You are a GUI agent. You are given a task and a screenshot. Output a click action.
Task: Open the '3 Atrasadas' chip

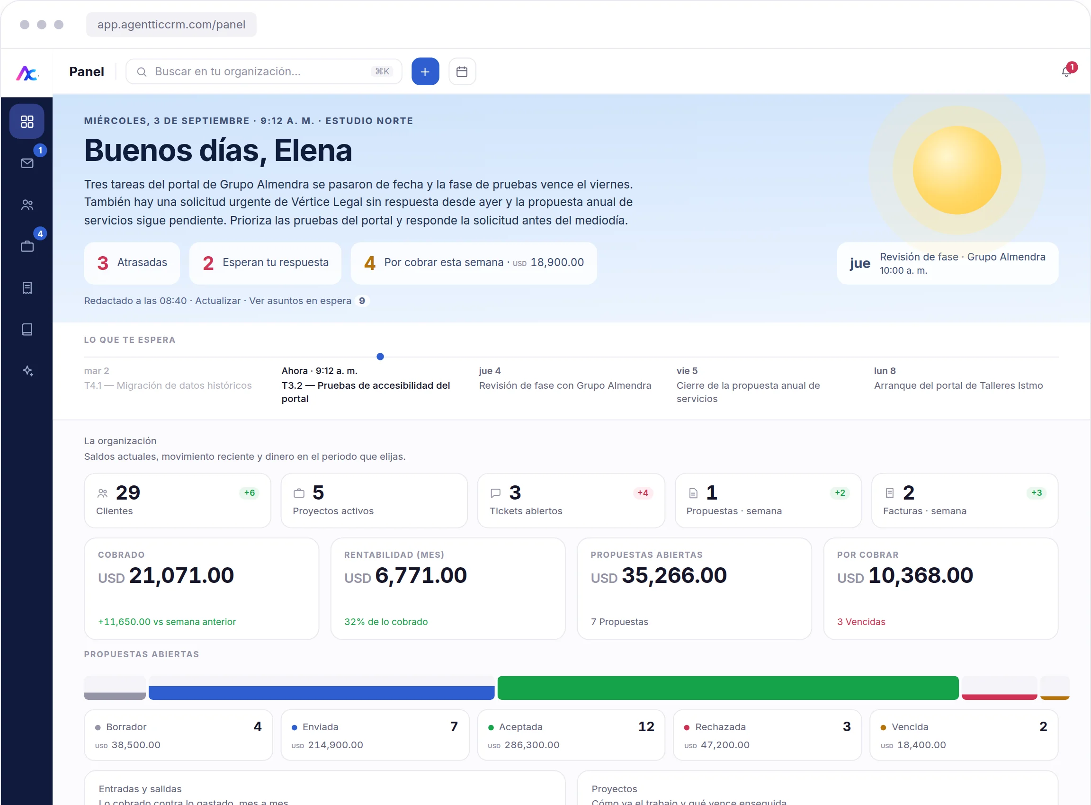pos(132,263)
